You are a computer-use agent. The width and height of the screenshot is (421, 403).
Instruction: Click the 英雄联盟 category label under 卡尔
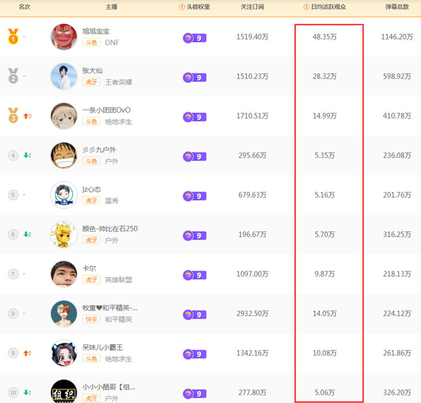click(119, 280)
